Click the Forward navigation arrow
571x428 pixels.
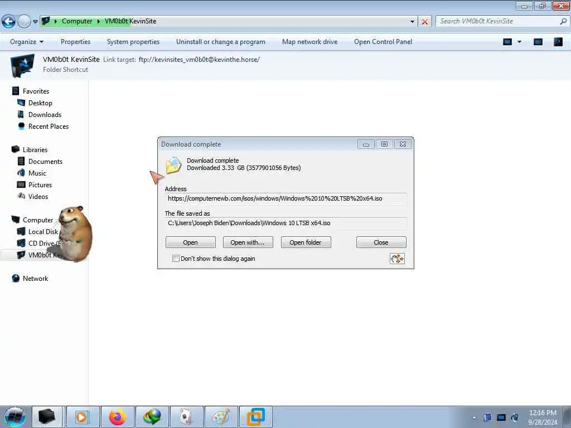coord(24,22)
